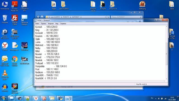Click the Explorer back arrow button

(x=38, y=17)
